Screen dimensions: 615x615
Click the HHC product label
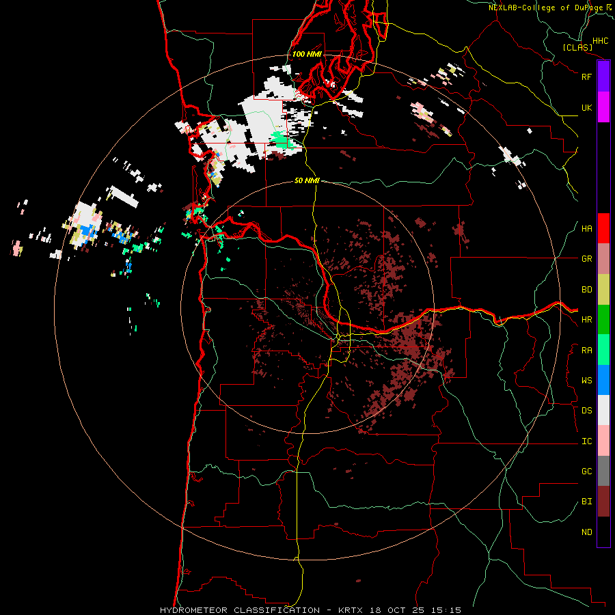click(601, 41)
